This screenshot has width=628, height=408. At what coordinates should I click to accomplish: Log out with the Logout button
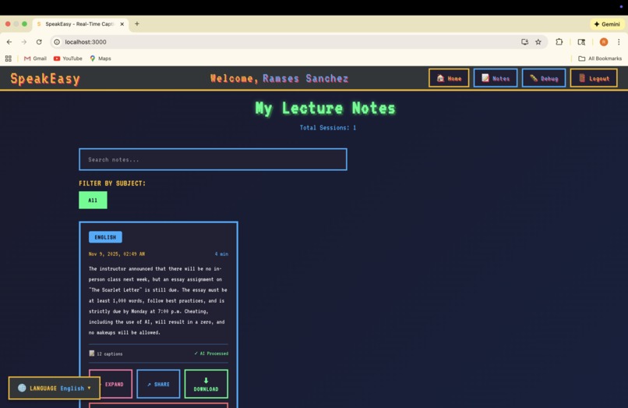(594, 78)
